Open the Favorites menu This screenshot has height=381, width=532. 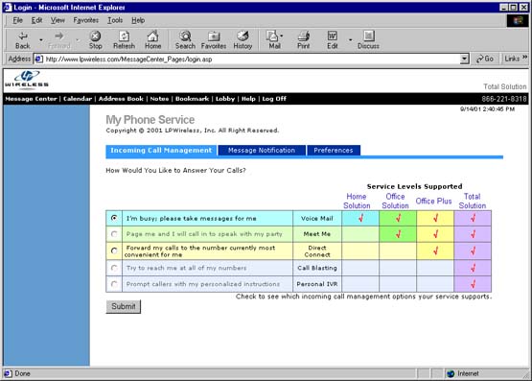(x=86, y=20)
